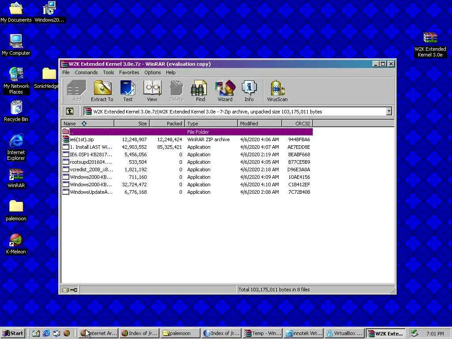Click the drive icon in WinRAR status bar
Image resolution: width=452 pixels, height=339 pixels.
click(x=65, y=290)
